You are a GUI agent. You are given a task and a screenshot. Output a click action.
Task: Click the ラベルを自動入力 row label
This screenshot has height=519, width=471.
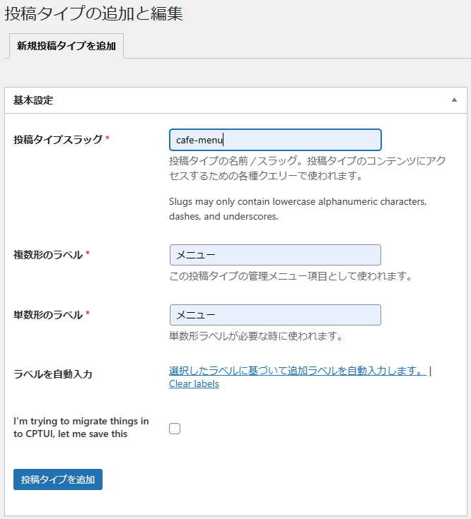coord(53,374)
